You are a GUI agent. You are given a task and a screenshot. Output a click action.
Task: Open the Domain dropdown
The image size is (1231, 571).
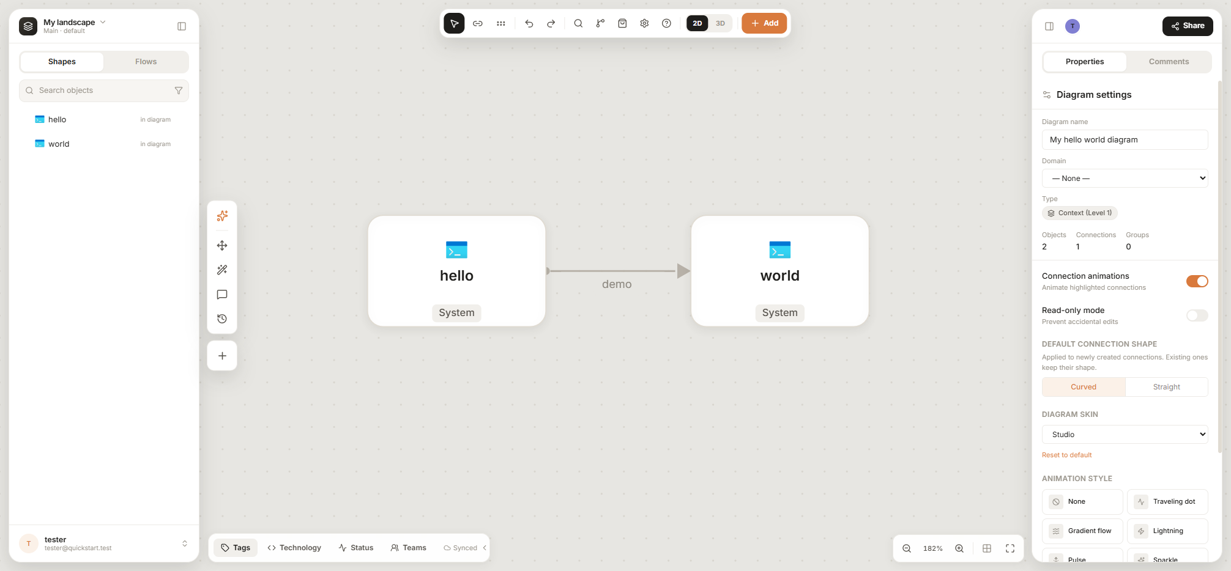click(x=1125, y=178)
